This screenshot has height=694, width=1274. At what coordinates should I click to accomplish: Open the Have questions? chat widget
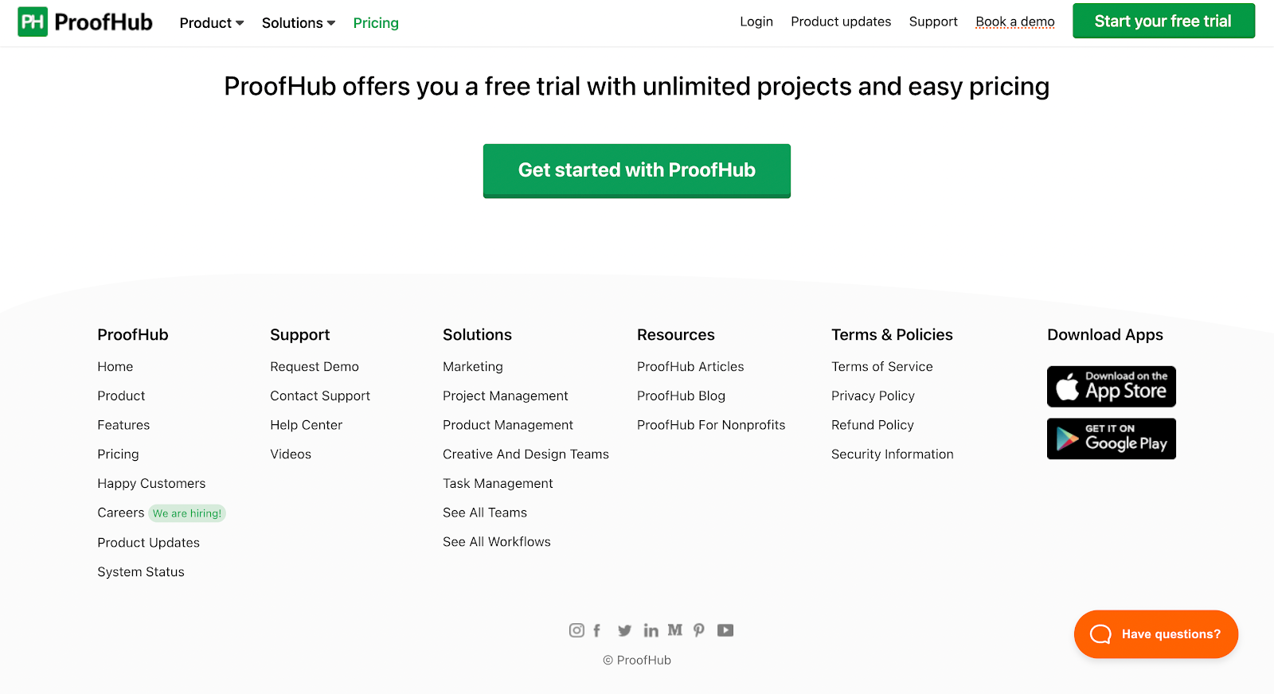tap(1155, 634)
